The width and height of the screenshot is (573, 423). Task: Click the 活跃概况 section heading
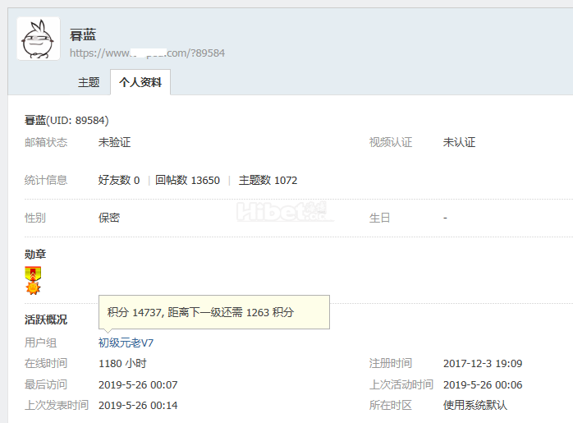[46, 320]
